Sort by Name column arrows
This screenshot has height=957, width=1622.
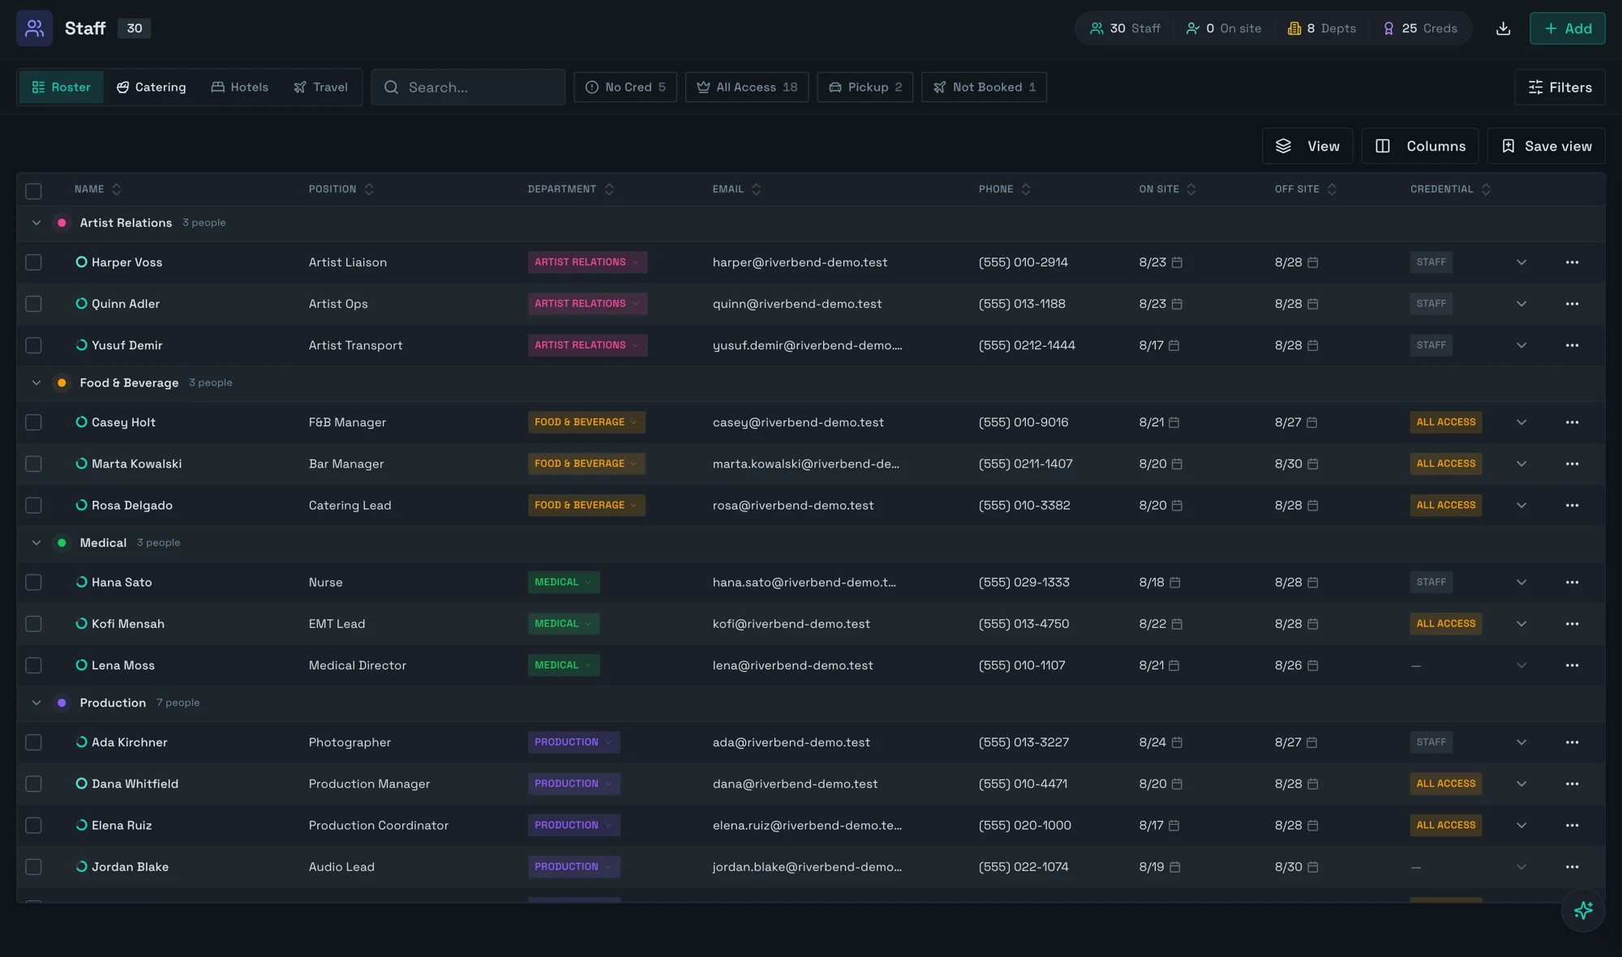click(117, 190)
